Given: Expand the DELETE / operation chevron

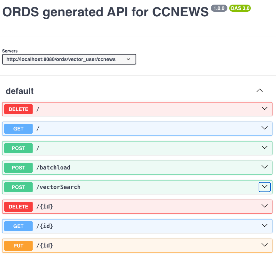Looking at the screenshot, I should click(x=264, y=109).
